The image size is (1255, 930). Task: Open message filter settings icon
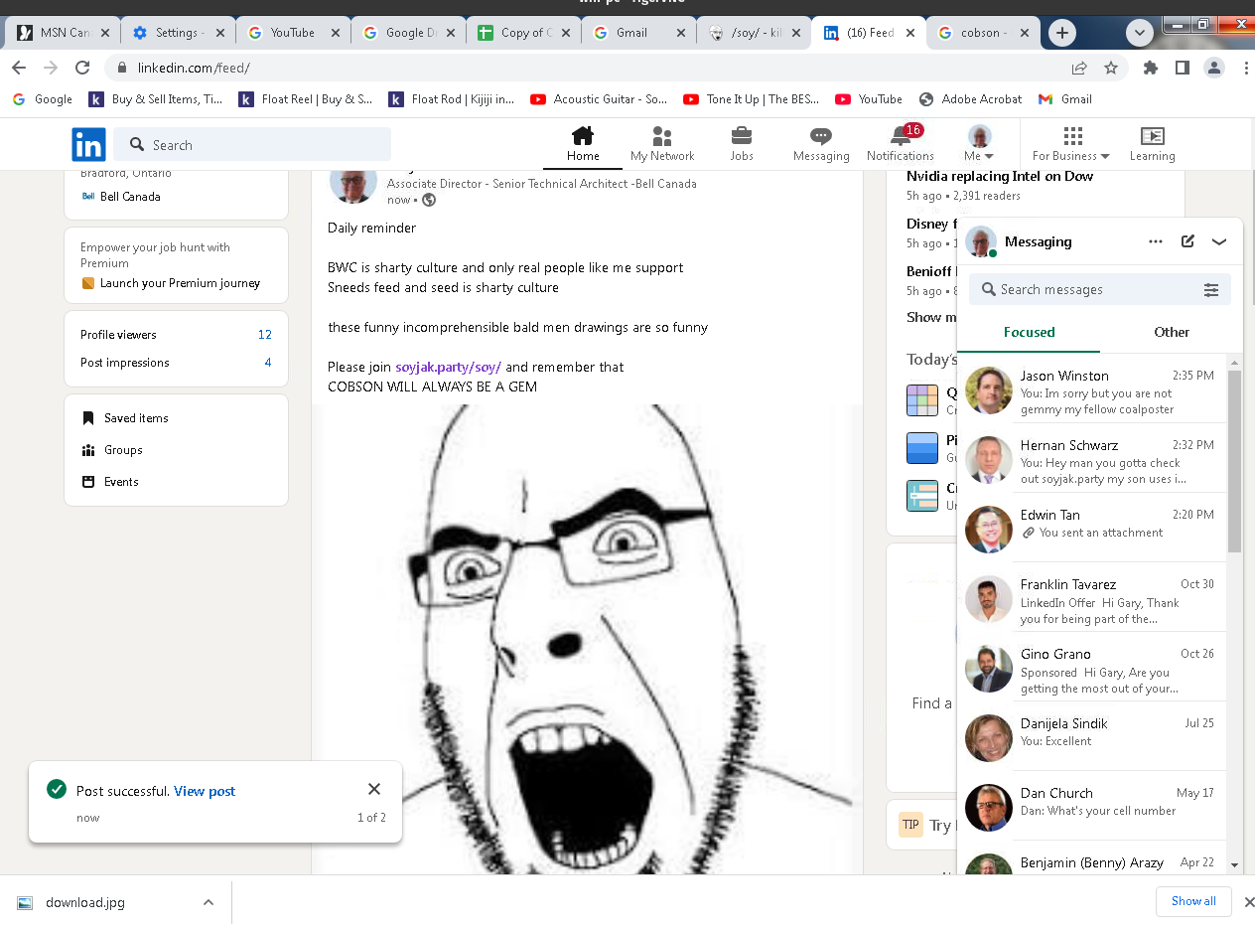tap(1211, 290)
